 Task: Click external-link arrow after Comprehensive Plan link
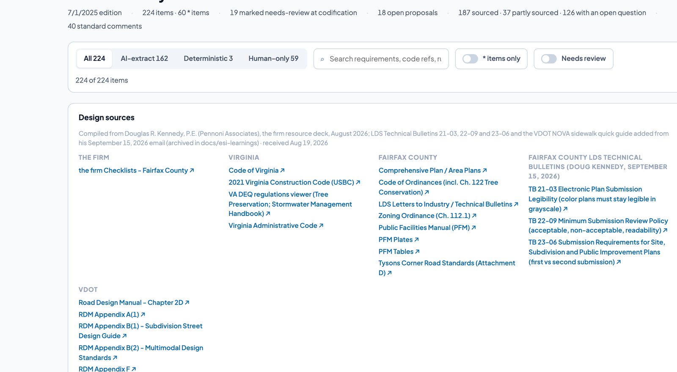(x=484, y=170)
